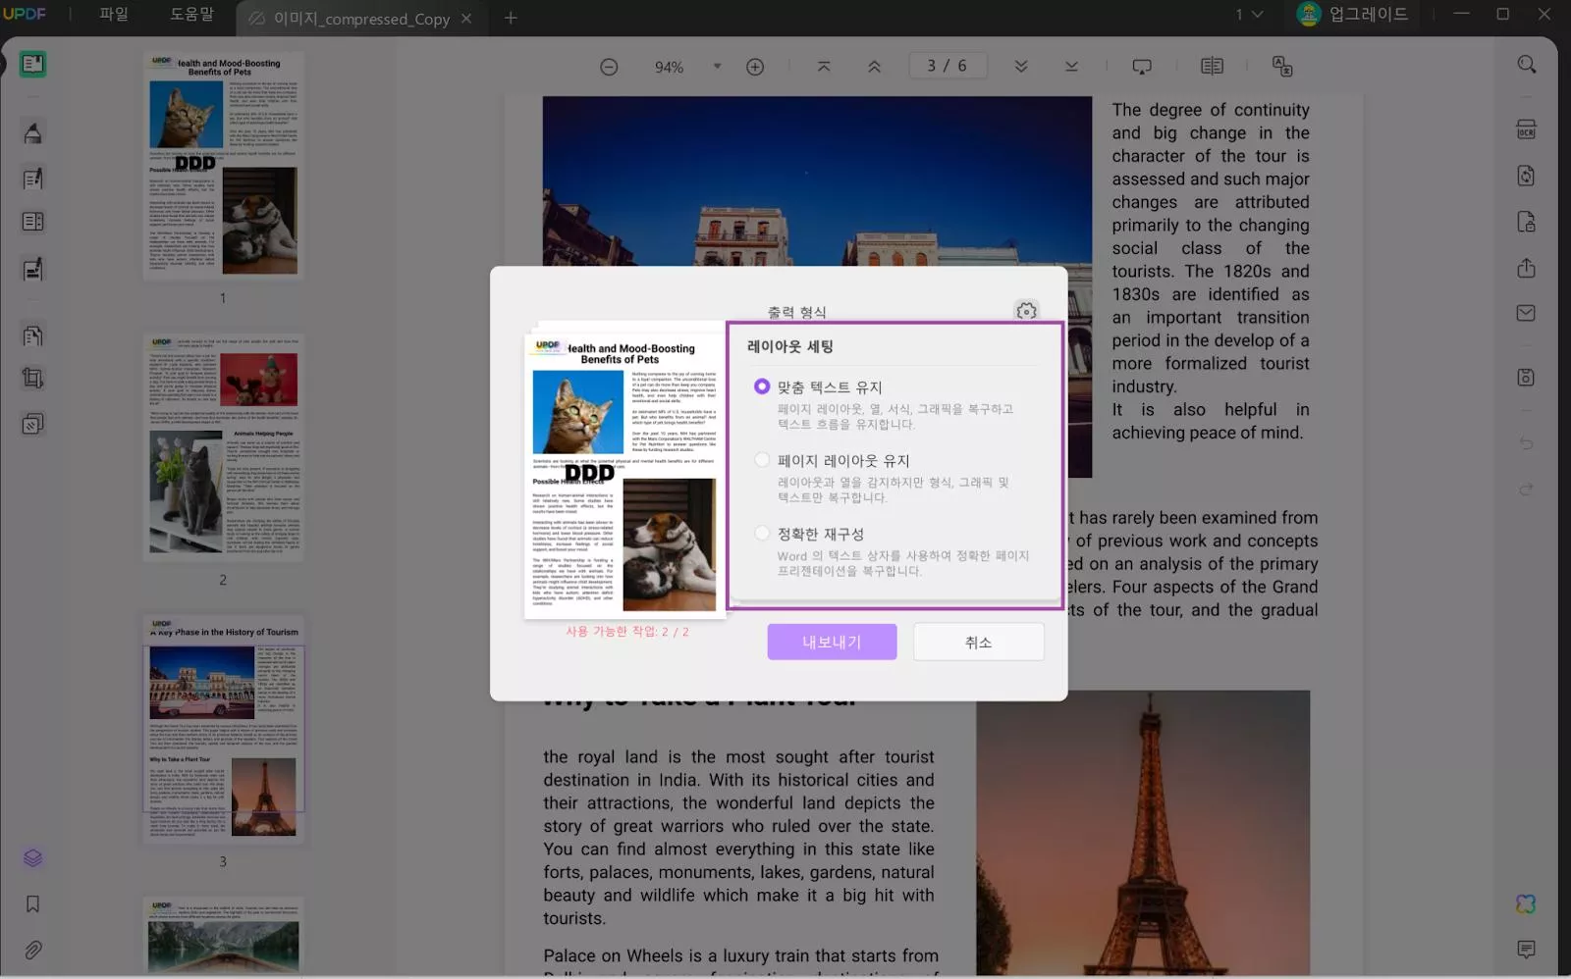Select the 페이지 레이아웃 유지 radio option
The image size is (1571, 979).
click(x=762, y=460)
